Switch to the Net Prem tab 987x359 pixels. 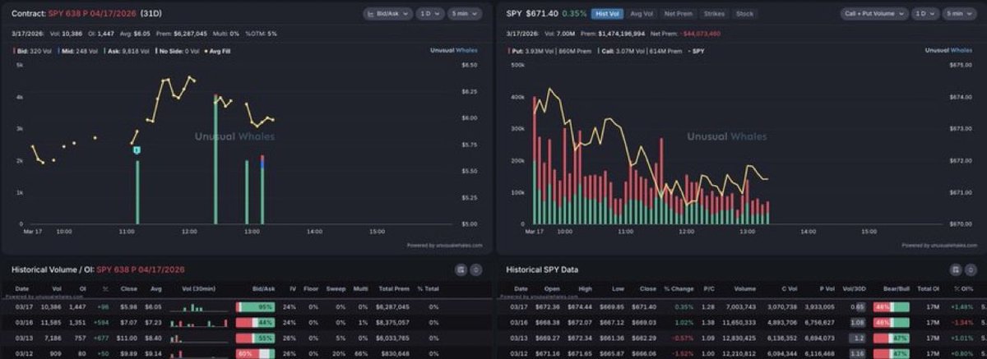pyautogui.click(x=678, y=14)
